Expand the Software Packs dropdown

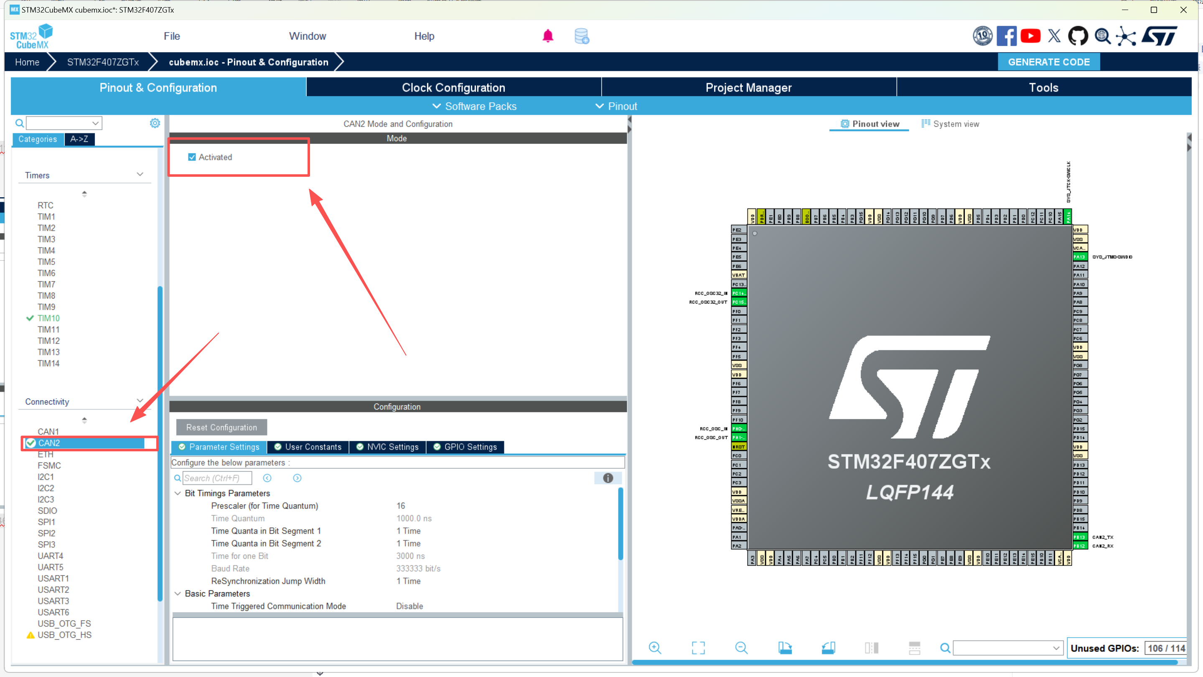pyautogui.click(x=475, y=106)
